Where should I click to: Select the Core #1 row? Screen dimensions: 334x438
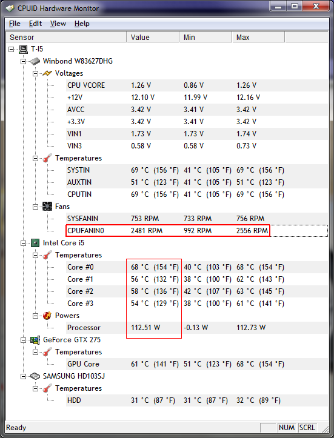(x=197, y=279)
